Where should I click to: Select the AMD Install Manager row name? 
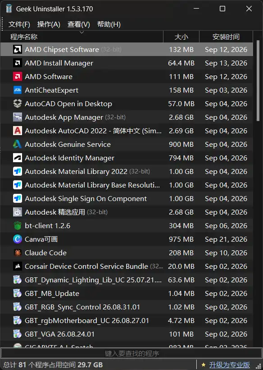pyautogui.click(x=59, y=63)
